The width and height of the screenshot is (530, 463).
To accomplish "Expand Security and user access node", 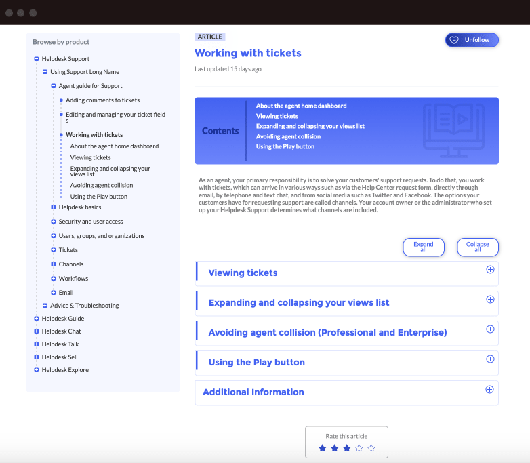I will pos(54,222).
